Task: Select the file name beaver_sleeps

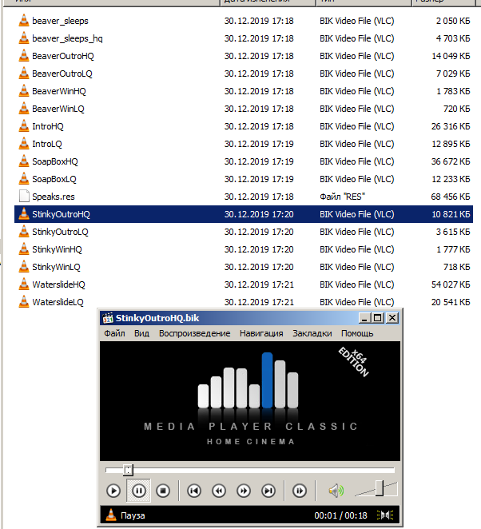Action: [x=60, y=21]
